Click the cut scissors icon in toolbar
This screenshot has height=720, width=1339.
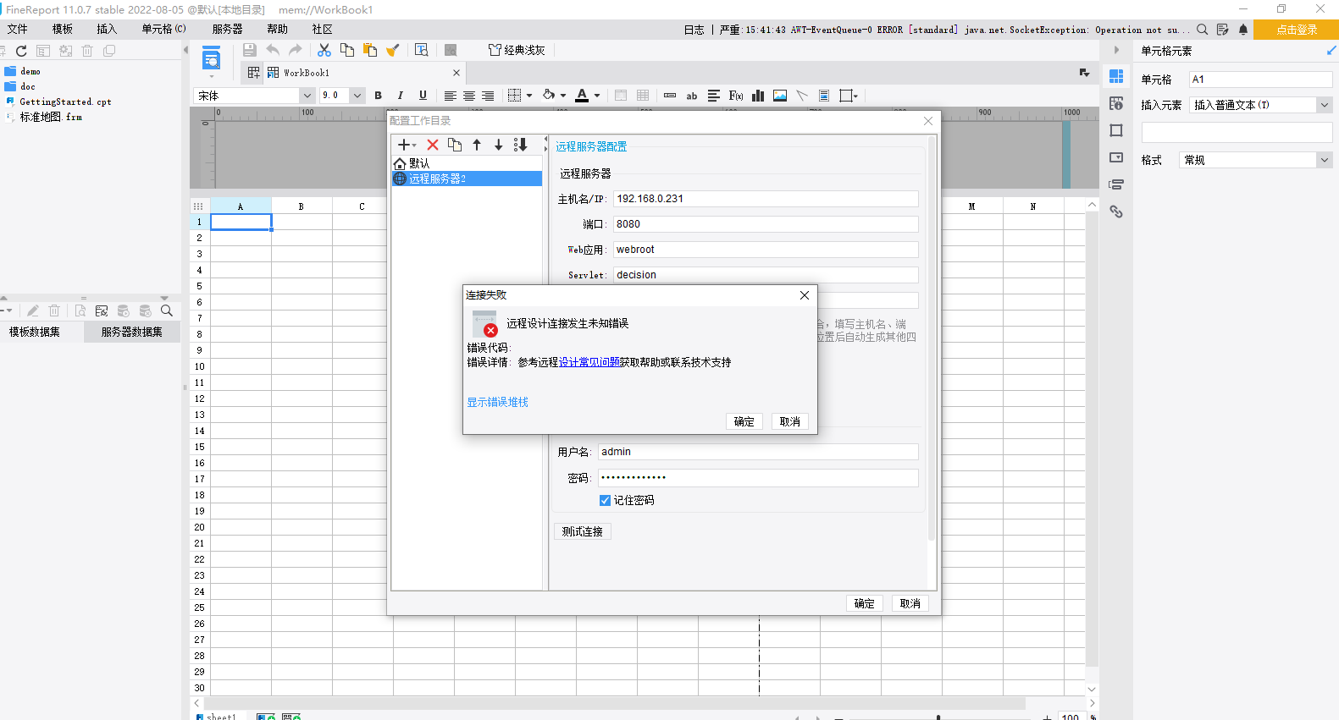click(324, 51)
